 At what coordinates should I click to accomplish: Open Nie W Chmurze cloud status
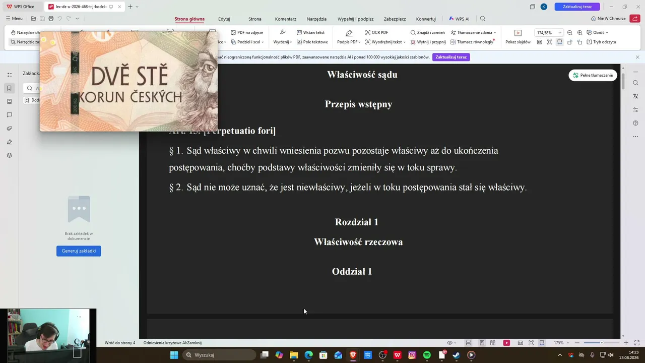[x=608, y=19]
